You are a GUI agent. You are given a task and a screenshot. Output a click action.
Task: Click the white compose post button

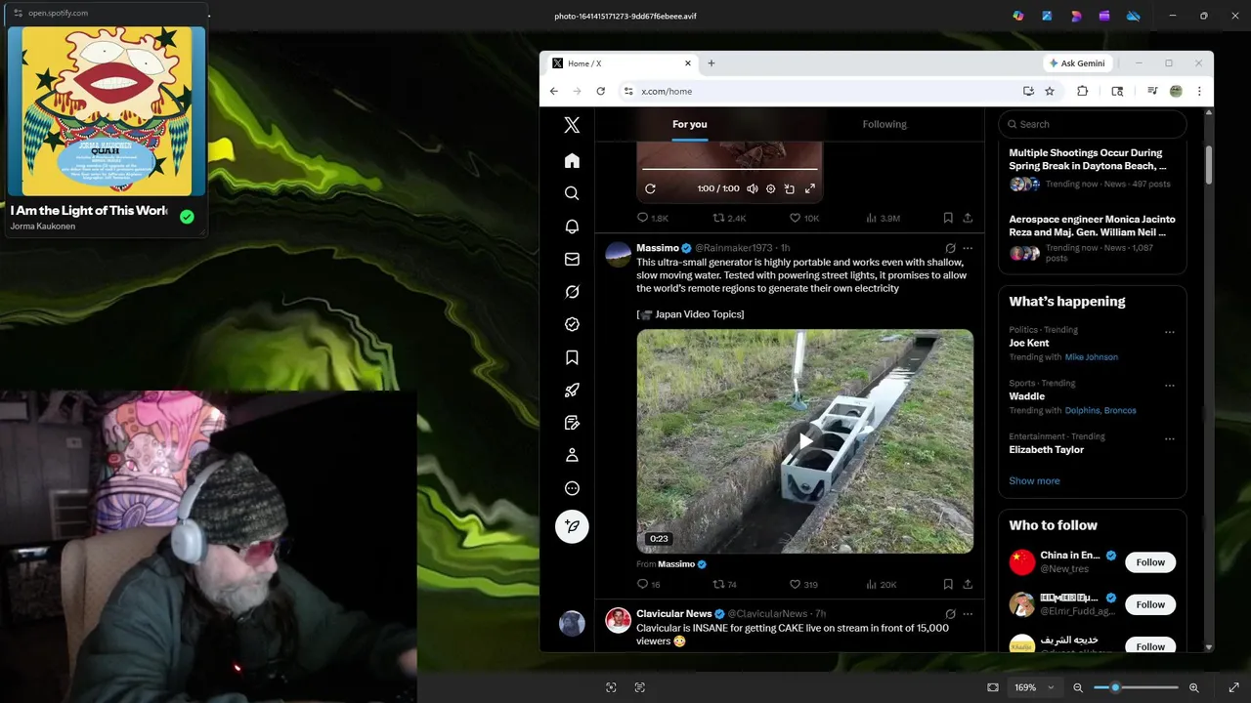point(572,526)
